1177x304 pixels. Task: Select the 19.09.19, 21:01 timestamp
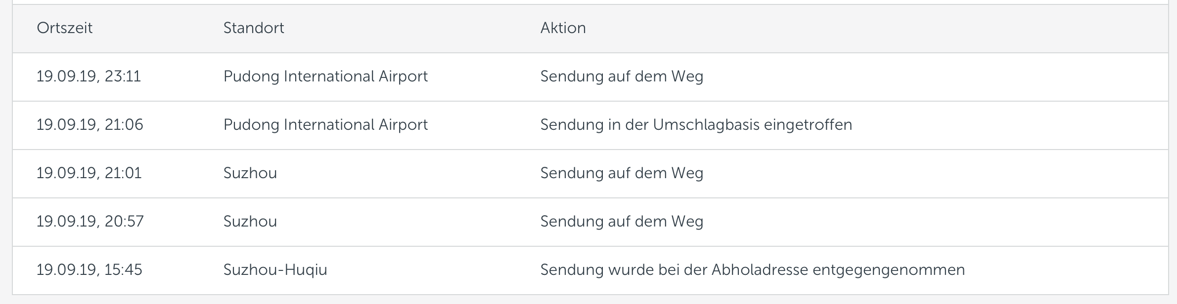pyautogui.click(x=89, y=173)
